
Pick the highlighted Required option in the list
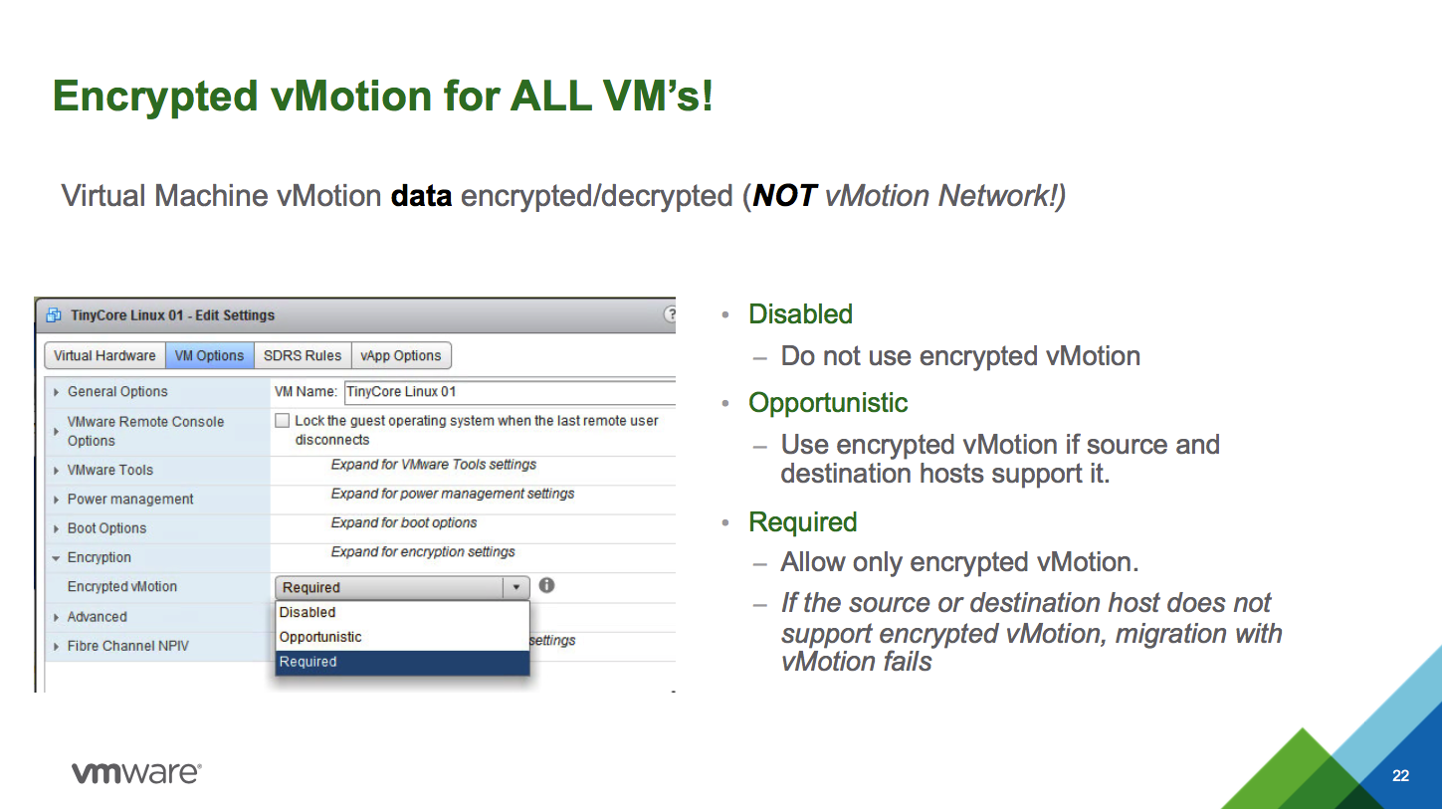[309, 662]
